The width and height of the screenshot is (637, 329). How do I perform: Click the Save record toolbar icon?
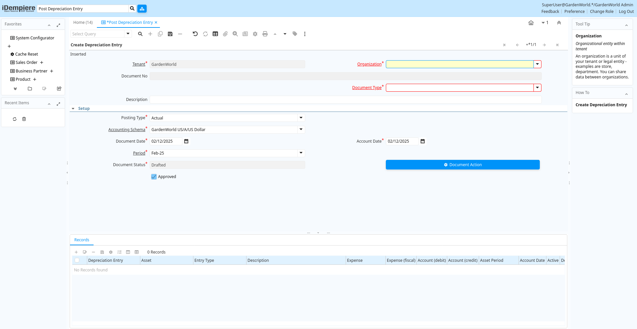170,34
